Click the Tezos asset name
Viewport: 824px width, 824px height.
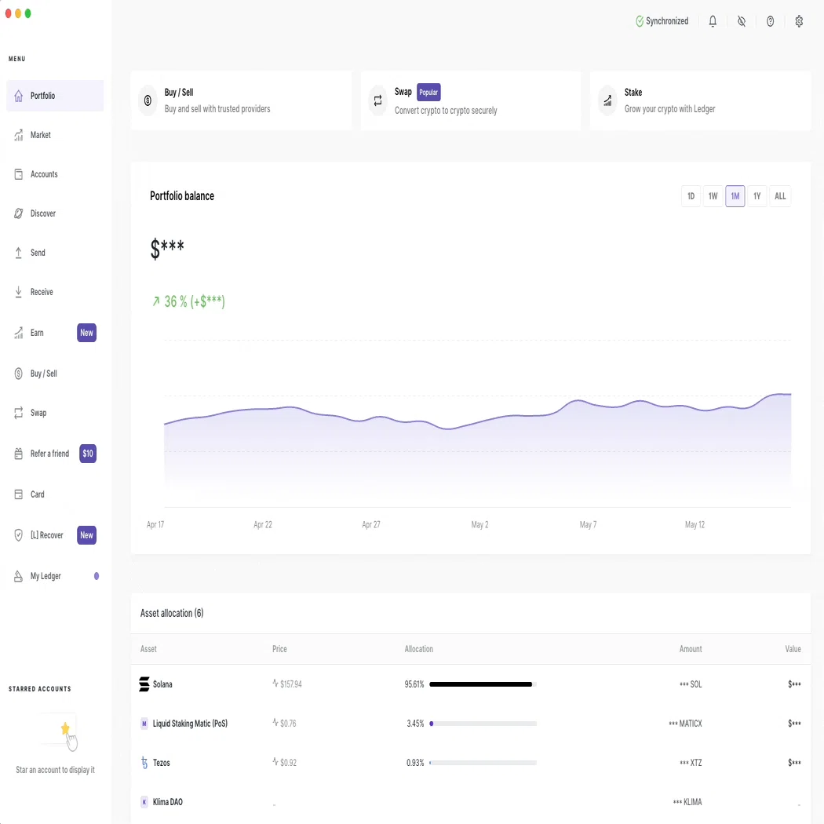click(162, 763)
